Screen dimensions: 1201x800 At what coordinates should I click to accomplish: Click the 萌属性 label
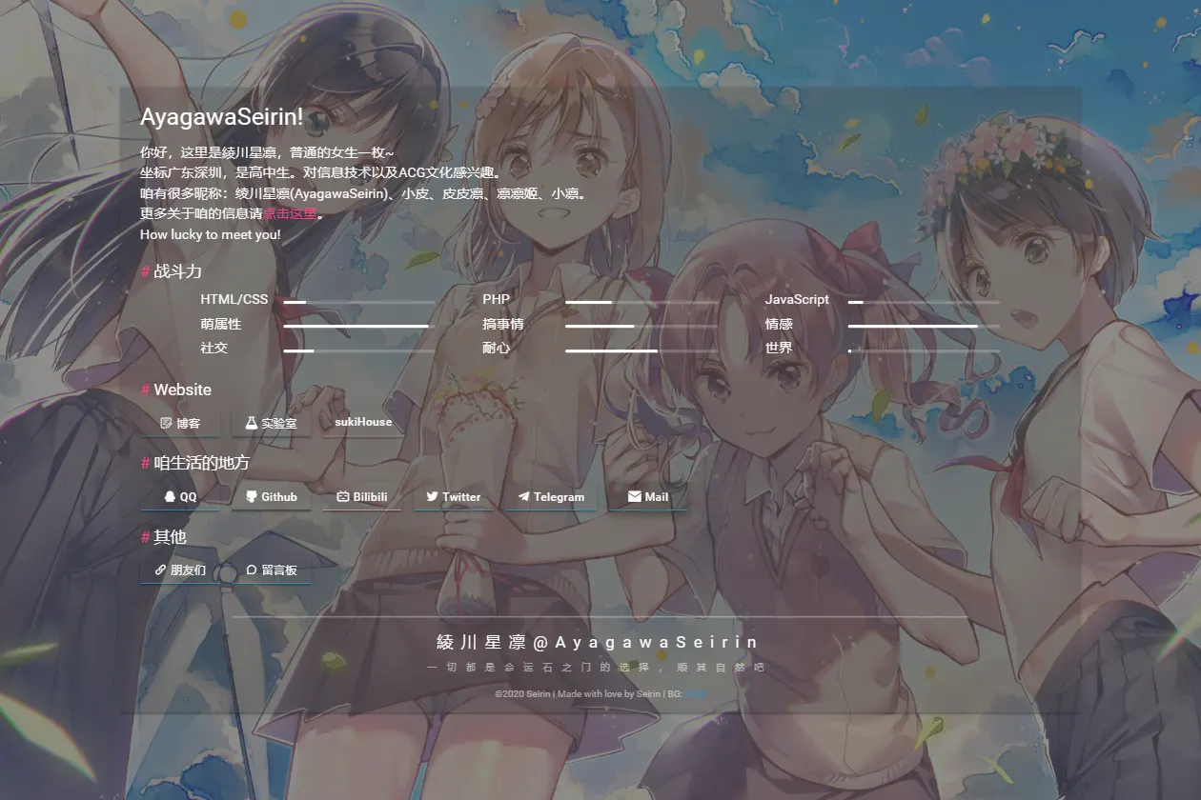coord(221,324)
